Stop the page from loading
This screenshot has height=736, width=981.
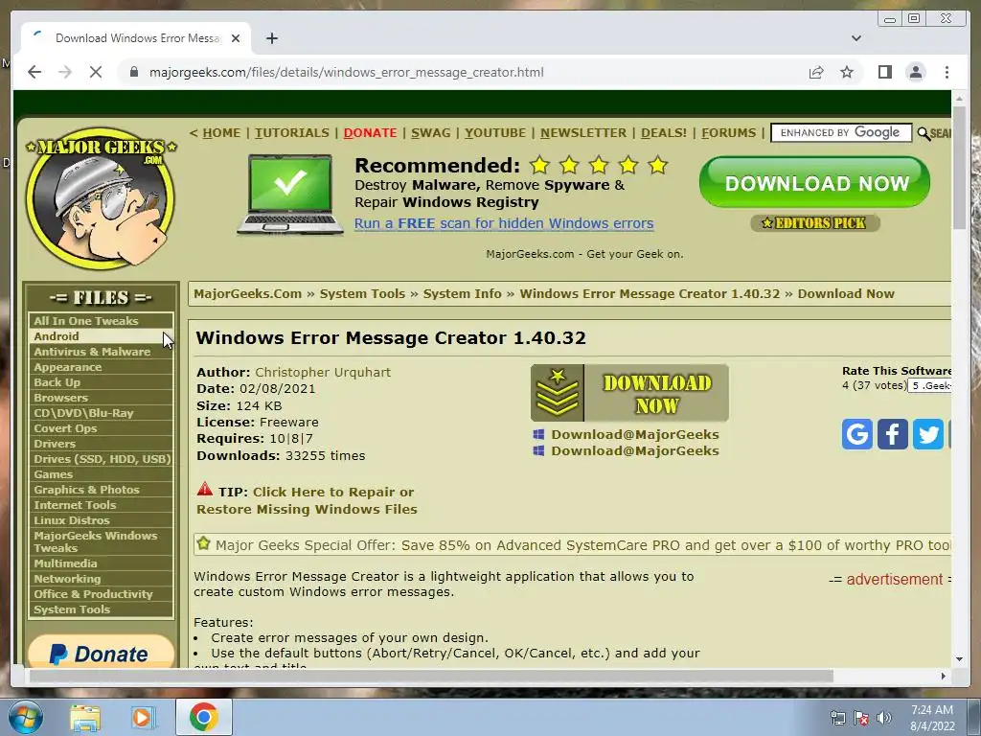tap(96, 72)
